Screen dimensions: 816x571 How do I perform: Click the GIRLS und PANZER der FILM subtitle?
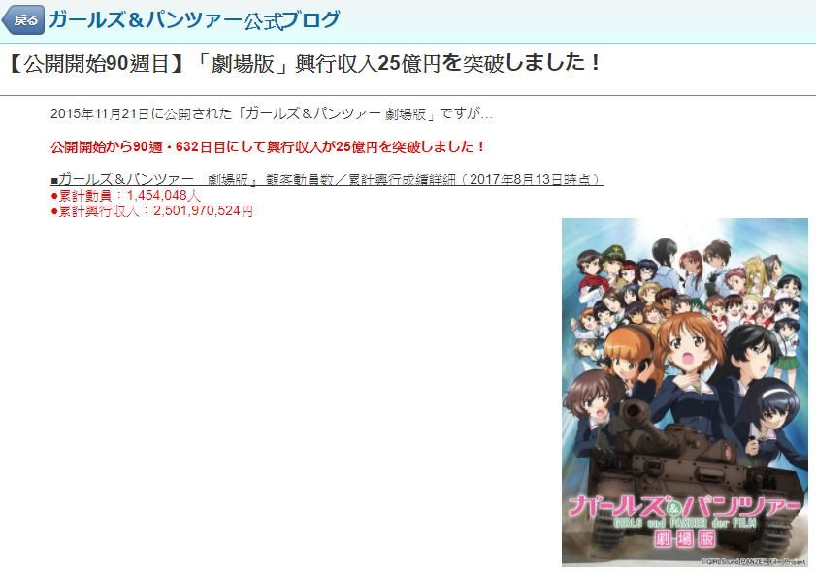click(684, 523)
